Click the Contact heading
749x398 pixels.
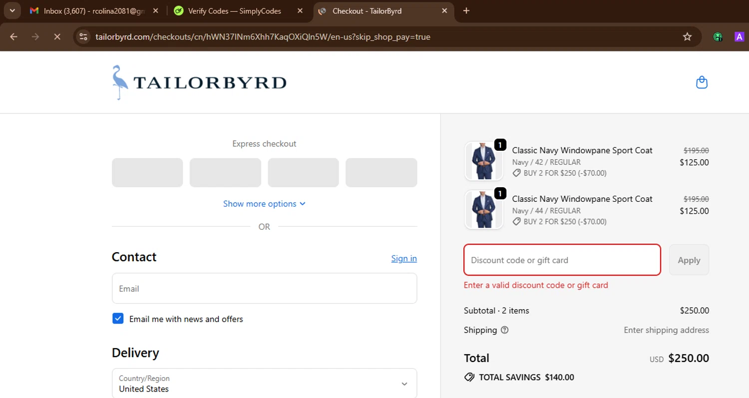pos(134,257)
